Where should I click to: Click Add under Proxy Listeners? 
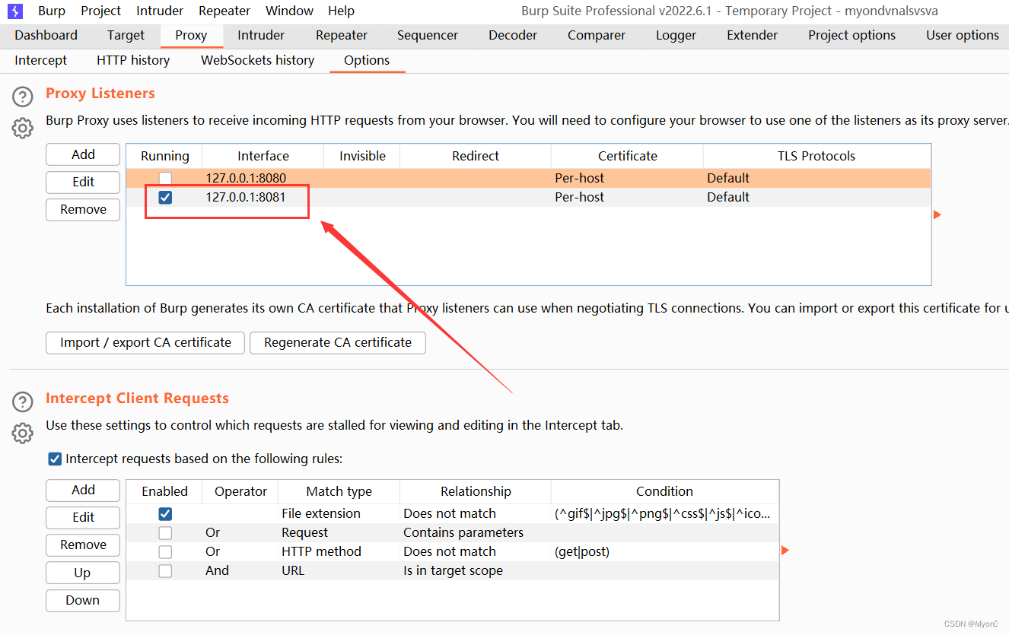tap(83, 154)
